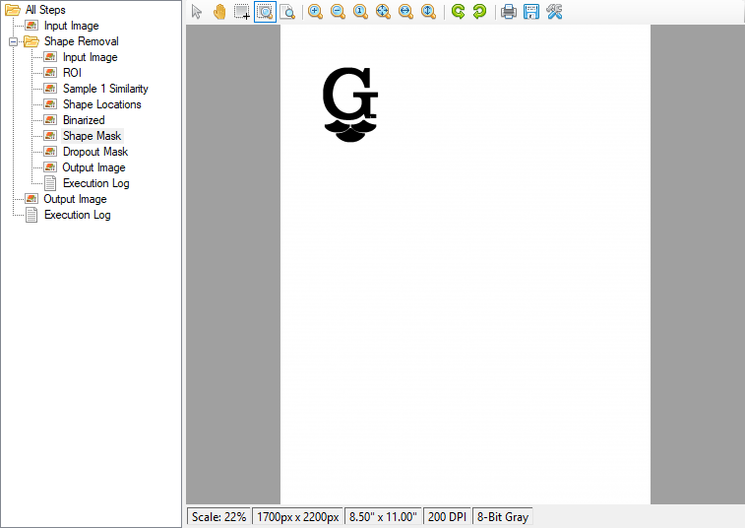Collapse the Shape Removal node
Screen dimensions: 745x528
tap(14, 41)
